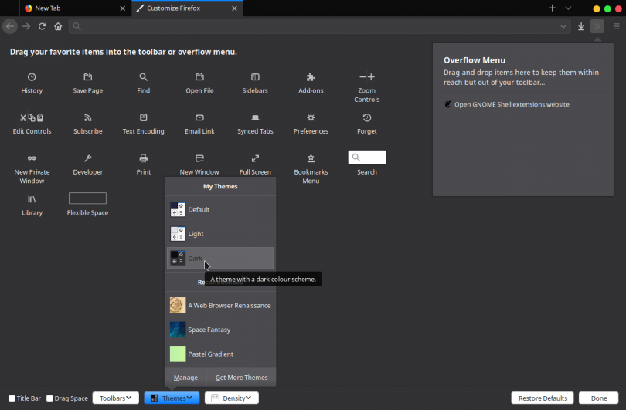Click the green window maximize button

coord(607,8)
